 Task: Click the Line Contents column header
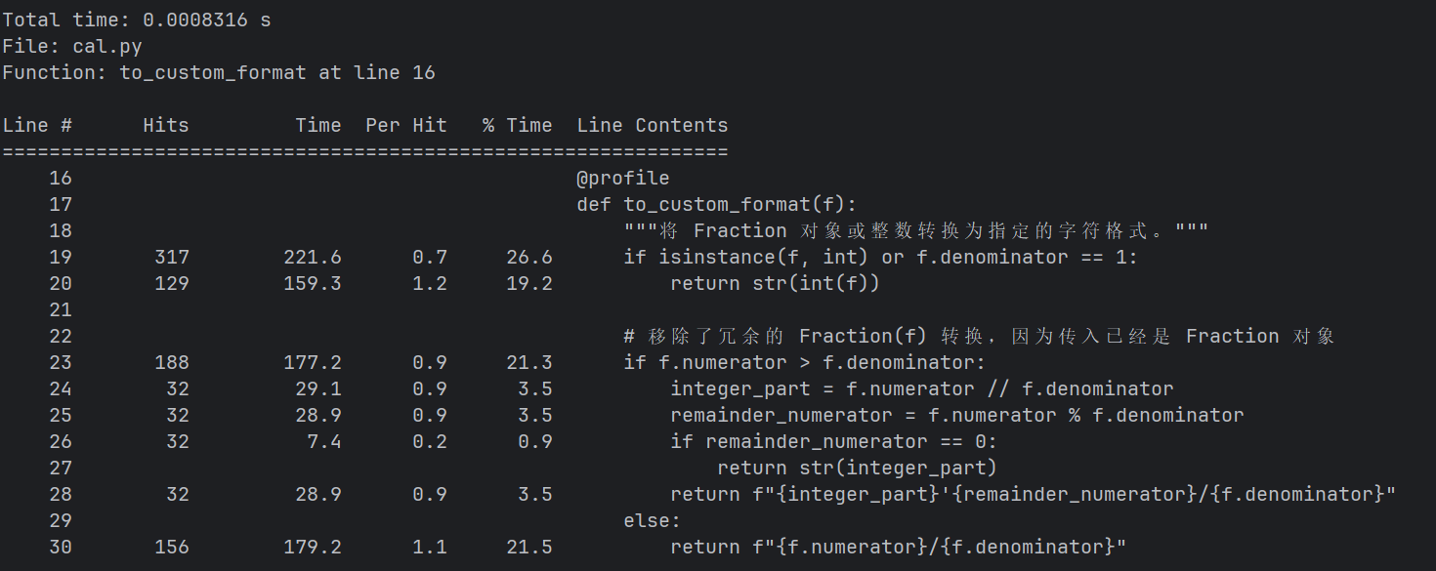(652, 125)
